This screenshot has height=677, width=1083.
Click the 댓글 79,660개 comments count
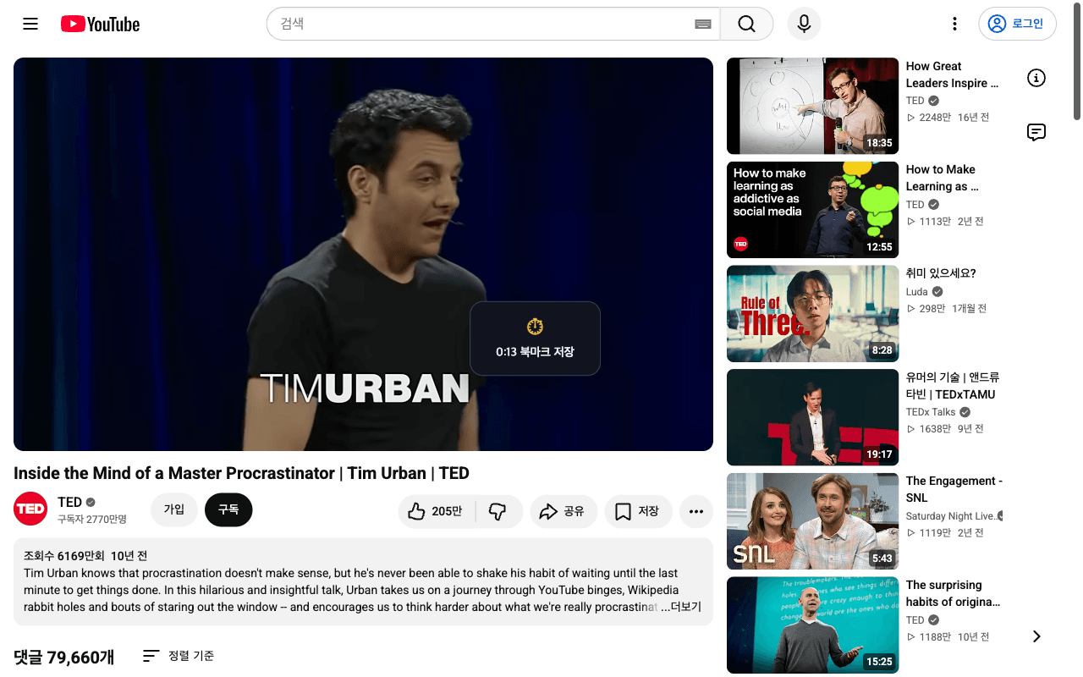coord(64,657)
